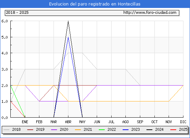Click the green 2022 legend color line

click(102, 130)
